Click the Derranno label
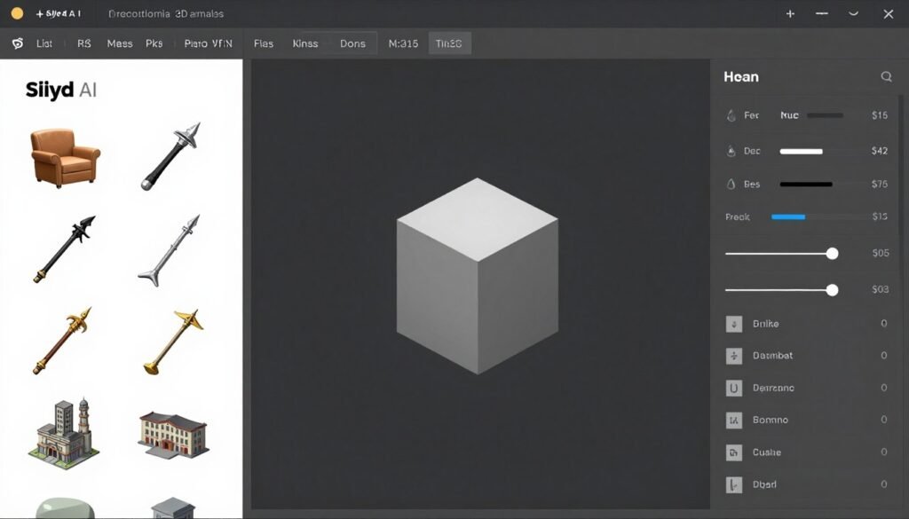 pyautogui.click(x=773, y=388)
